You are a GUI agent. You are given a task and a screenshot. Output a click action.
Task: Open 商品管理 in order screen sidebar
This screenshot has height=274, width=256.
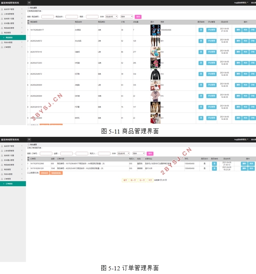click(x=7, y=169)
